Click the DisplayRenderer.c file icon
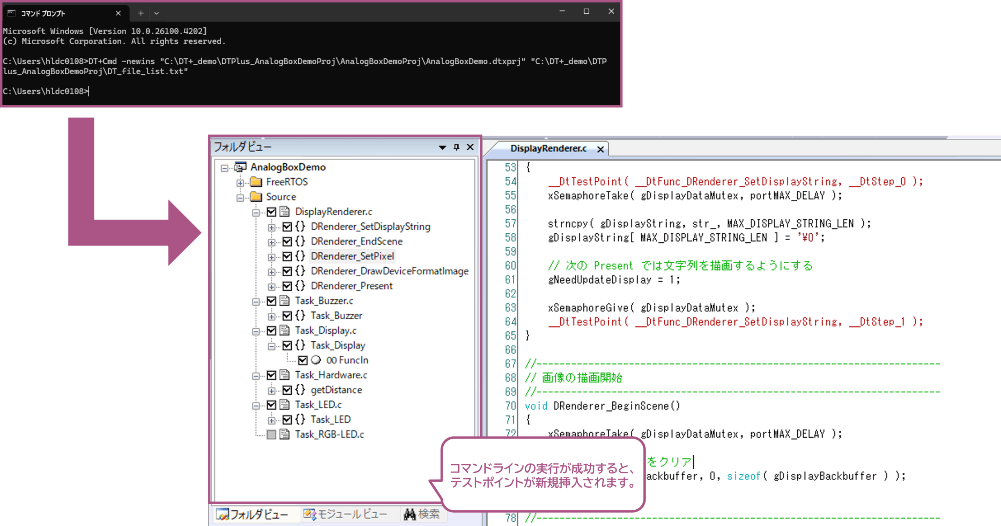The height and width of the screenshot is (526, 1001). tap(285, 212)
